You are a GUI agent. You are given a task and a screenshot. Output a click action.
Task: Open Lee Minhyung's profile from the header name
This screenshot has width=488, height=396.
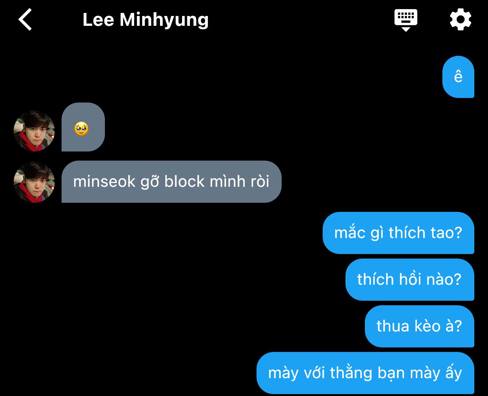(146, 20)
